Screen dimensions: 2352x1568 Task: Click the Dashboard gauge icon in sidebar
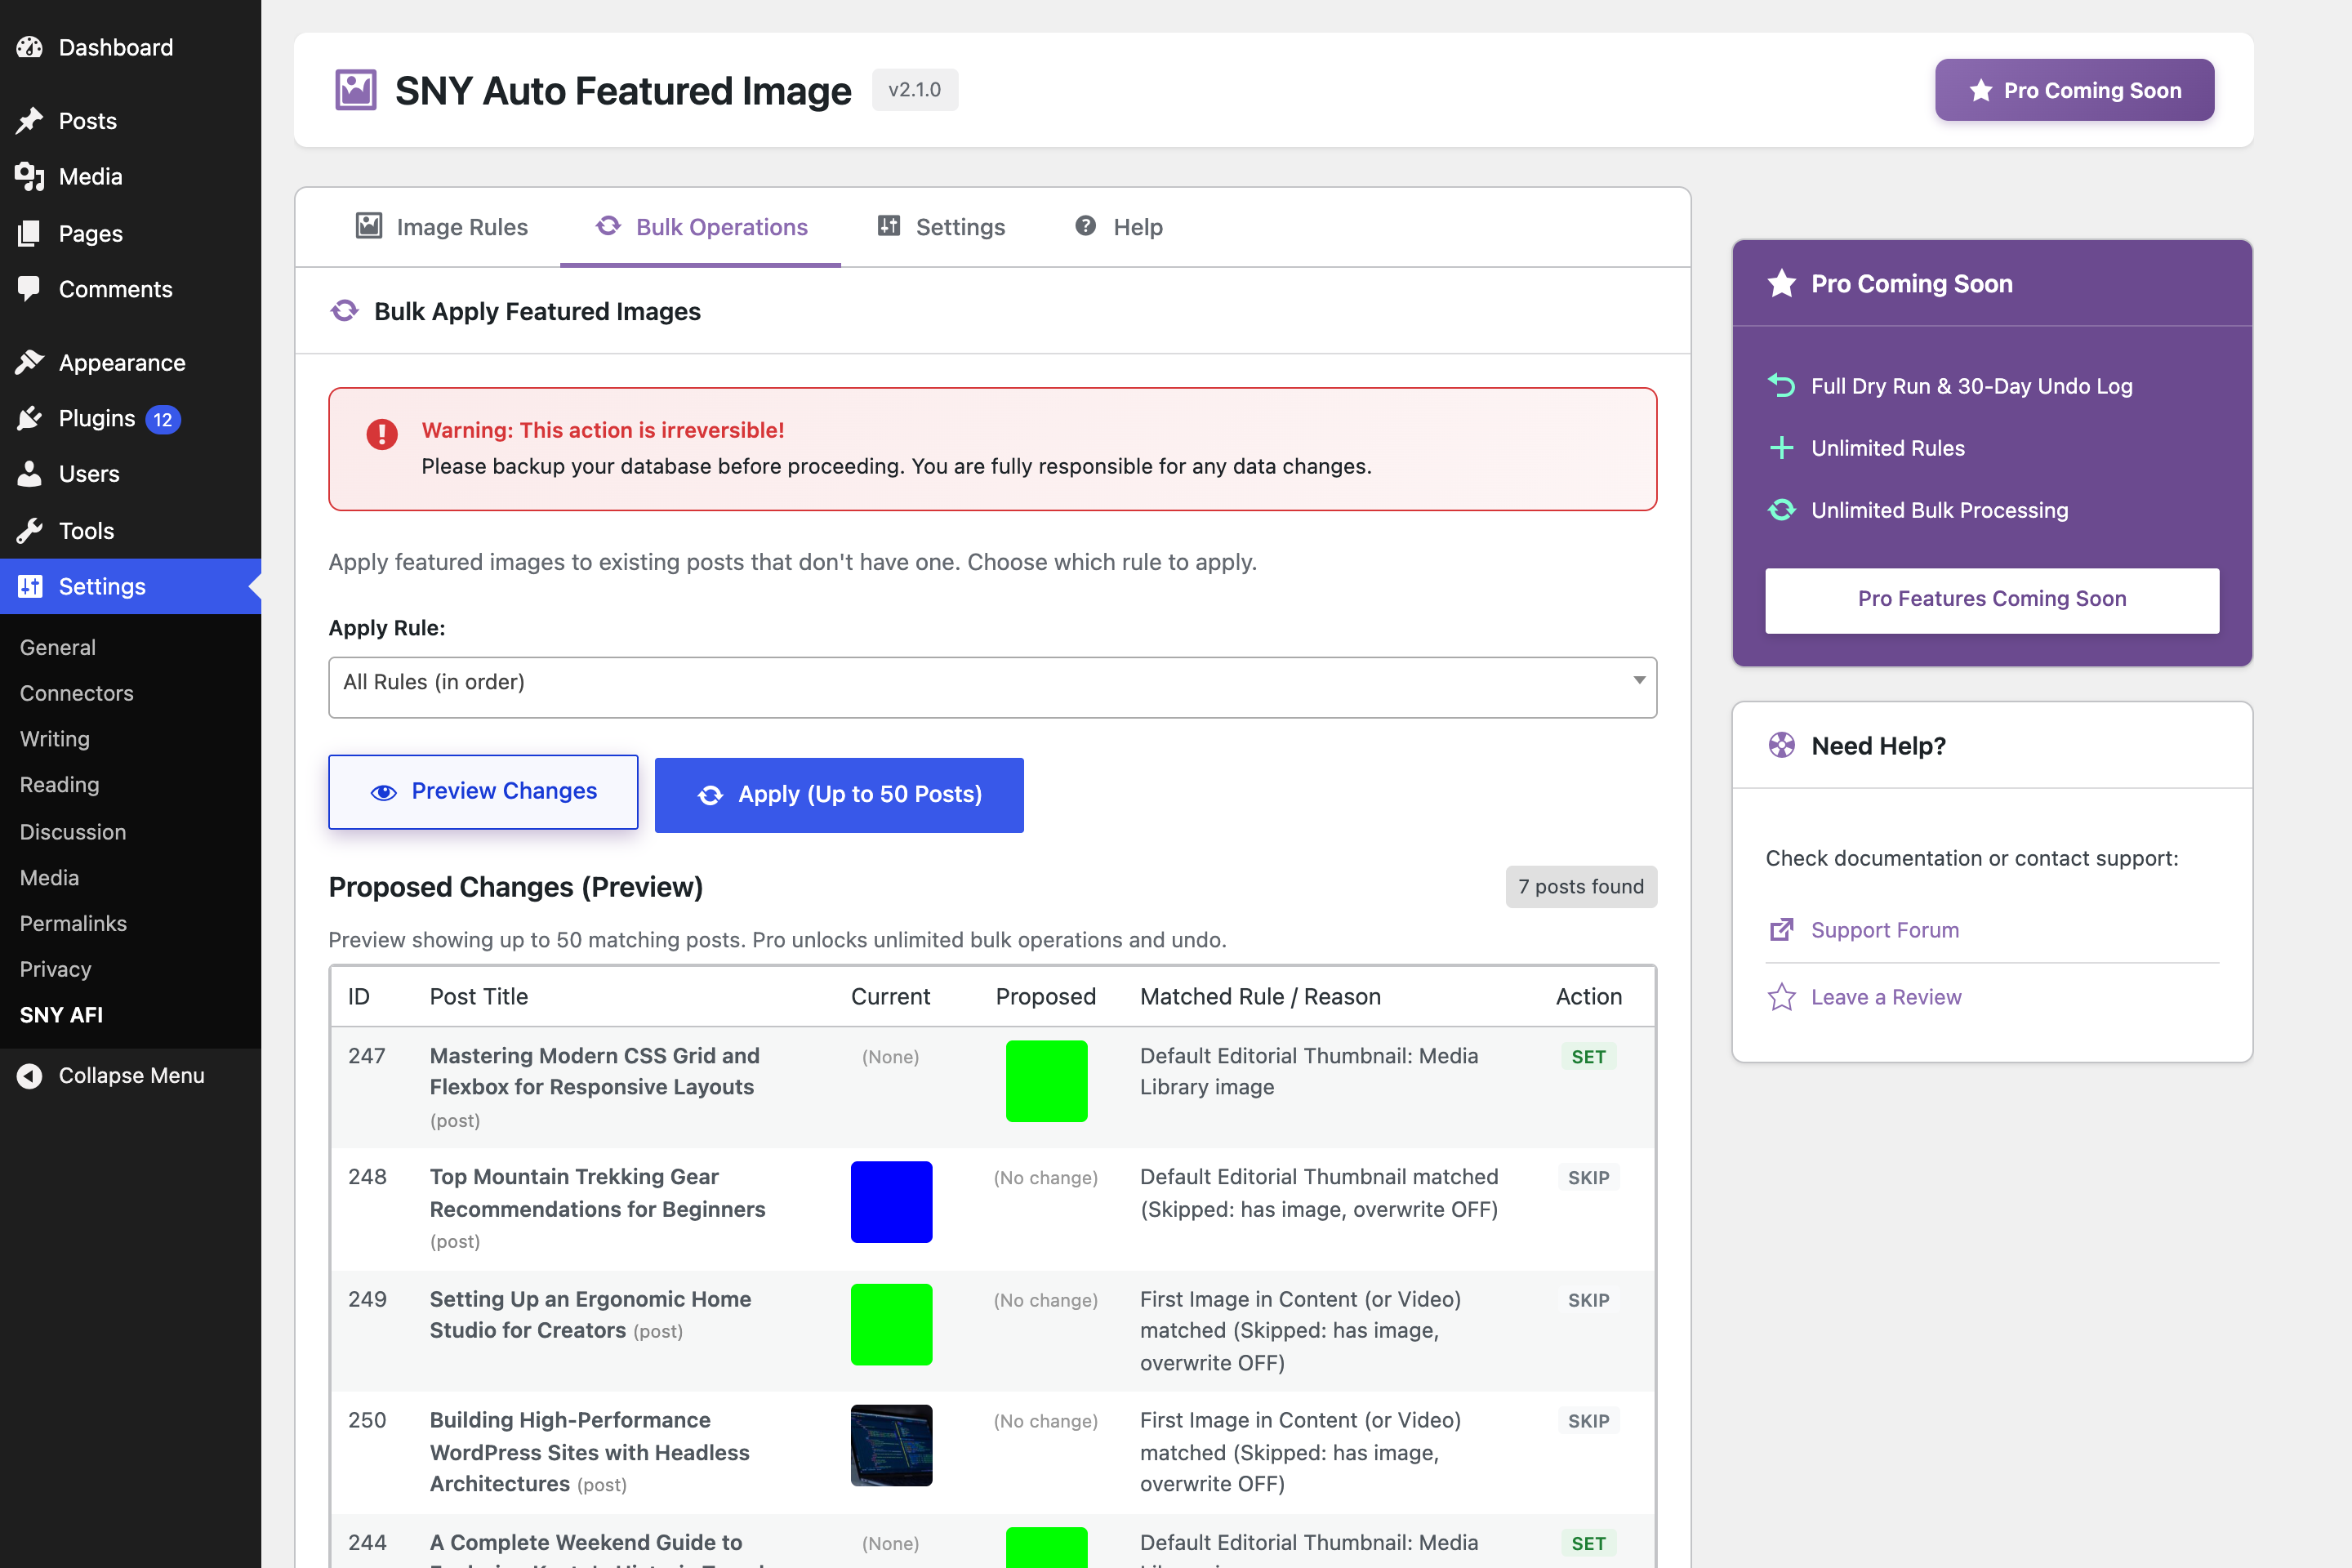coord(30,47)
